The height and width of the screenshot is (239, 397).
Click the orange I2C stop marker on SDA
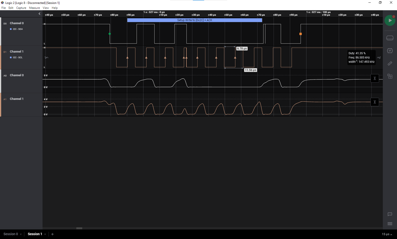(300, 34)
